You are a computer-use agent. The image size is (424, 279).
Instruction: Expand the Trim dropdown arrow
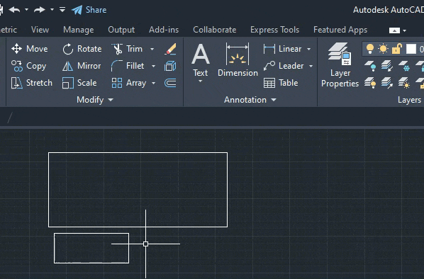152,49
